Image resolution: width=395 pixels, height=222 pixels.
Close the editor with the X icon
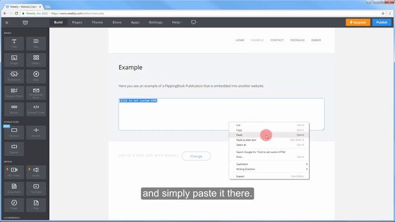(x=7, y=23)
